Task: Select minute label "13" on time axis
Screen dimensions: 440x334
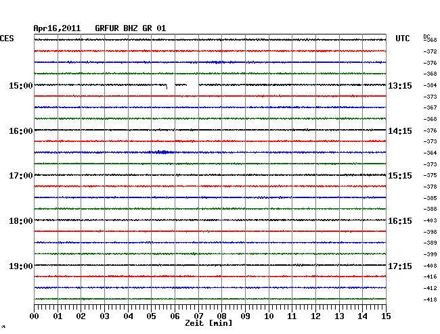Action: click(339, 316)
